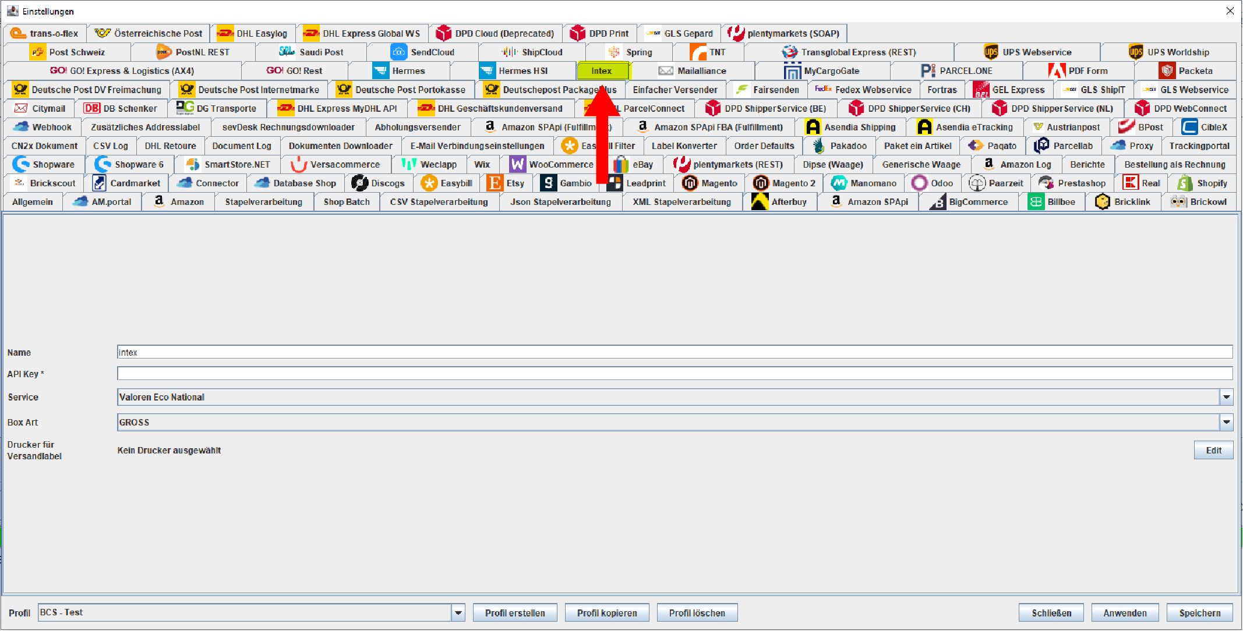The image size is (1243, 631).
Task: Click the Packeta logo icon
Action: 1167,70
